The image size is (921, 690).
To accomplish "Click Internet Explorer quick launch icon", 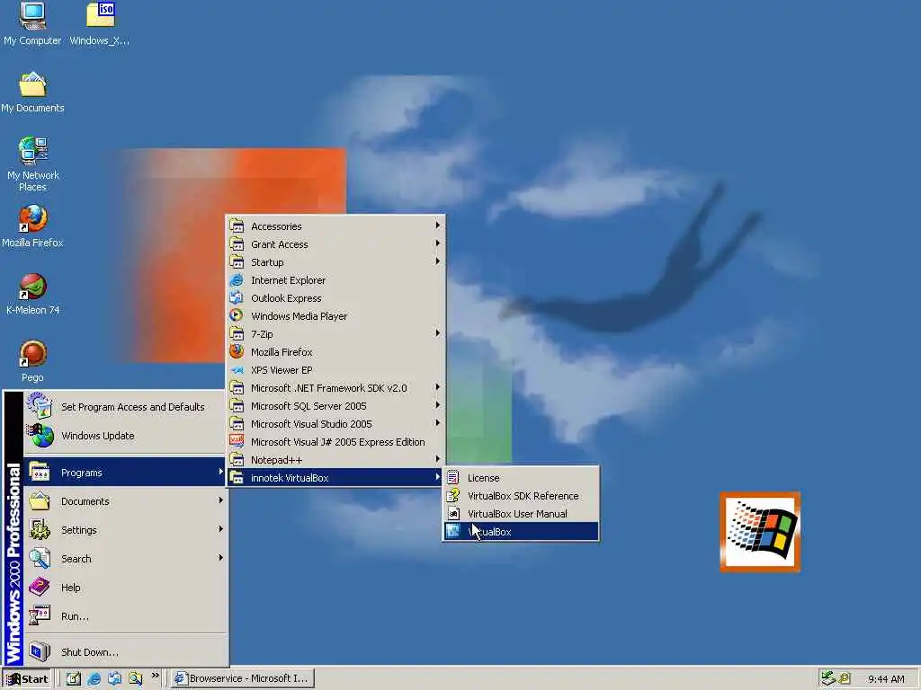I will pyautogui.click(x=94, y=679).
